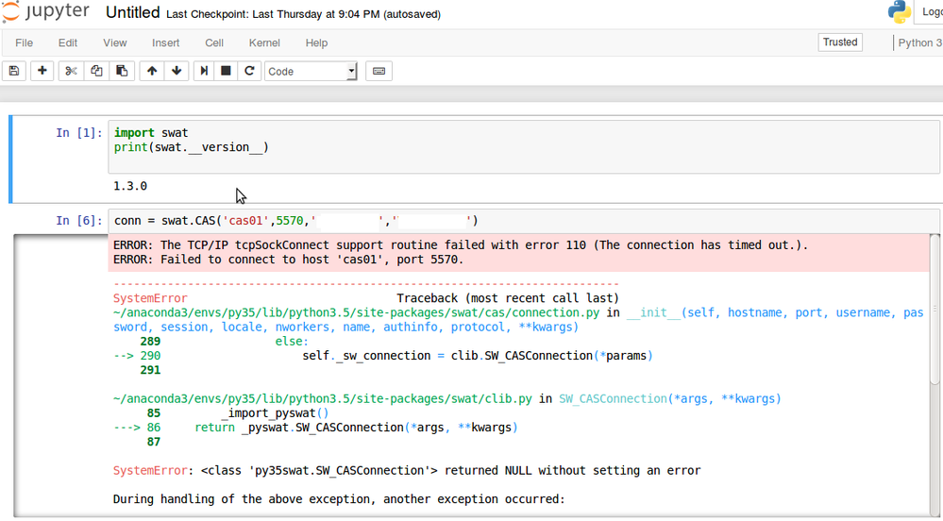
Task: Open the File menu
Action: pyautogui.click(x=24, y=42)
